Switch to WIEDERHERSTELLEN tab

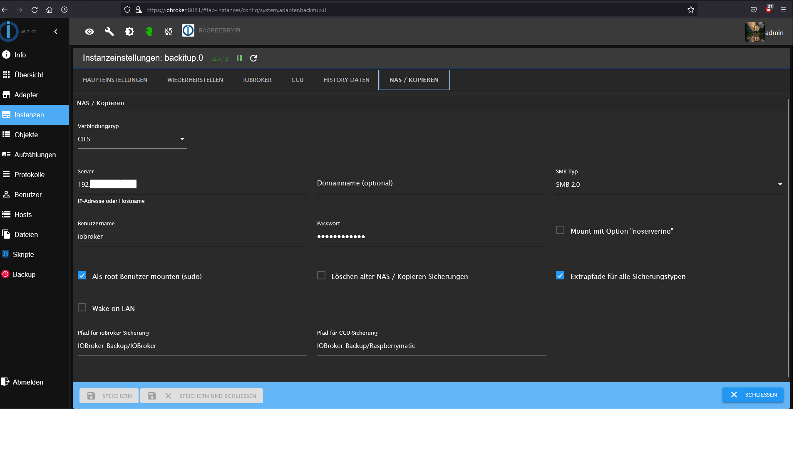coord(195,80)
